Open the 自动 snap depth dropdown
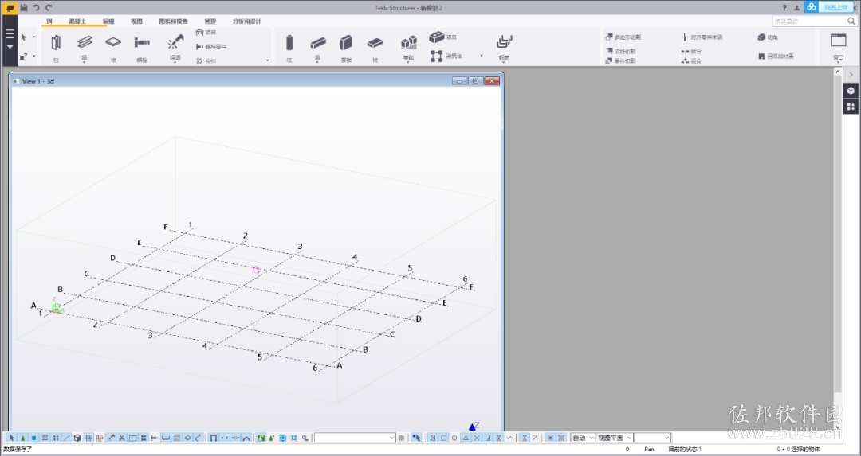This screenshot has height=456, width=861. click(583, 438)
